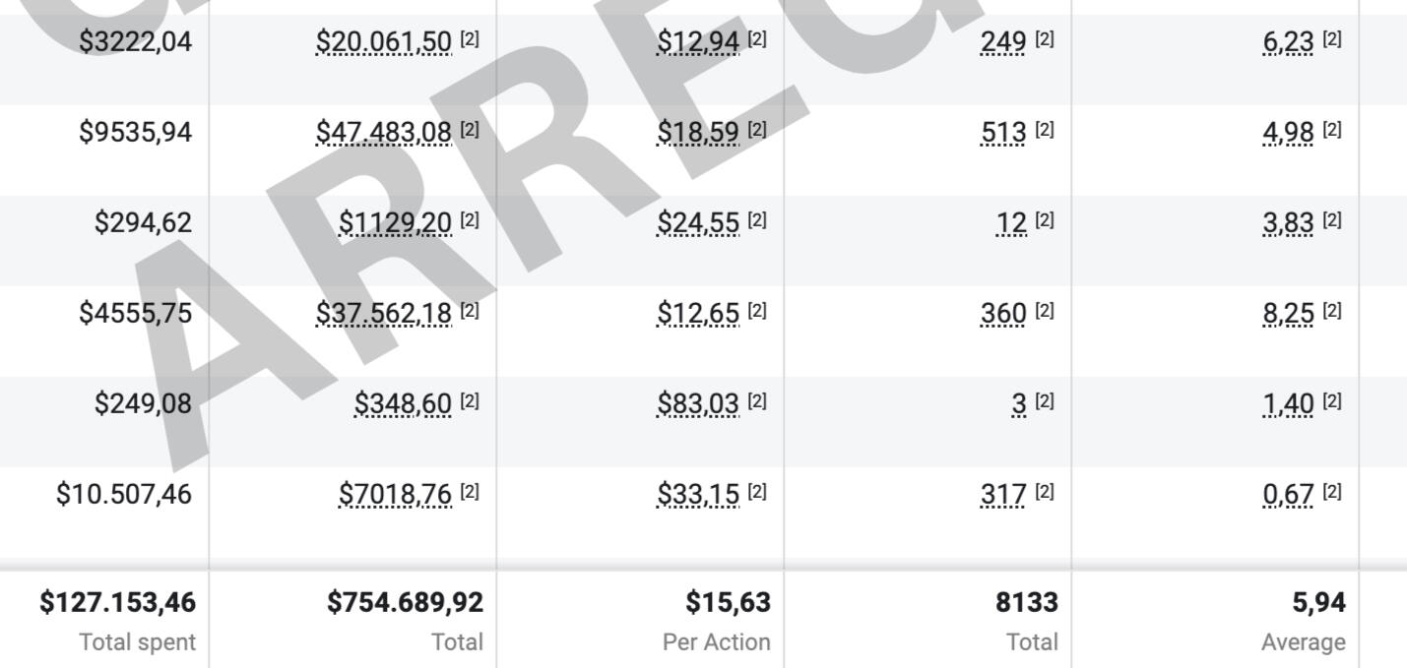Image resolution: width=1407 pixels, height=668 pixels.
Task: Select the 513 underlined count
Action: click(1002, 132)
